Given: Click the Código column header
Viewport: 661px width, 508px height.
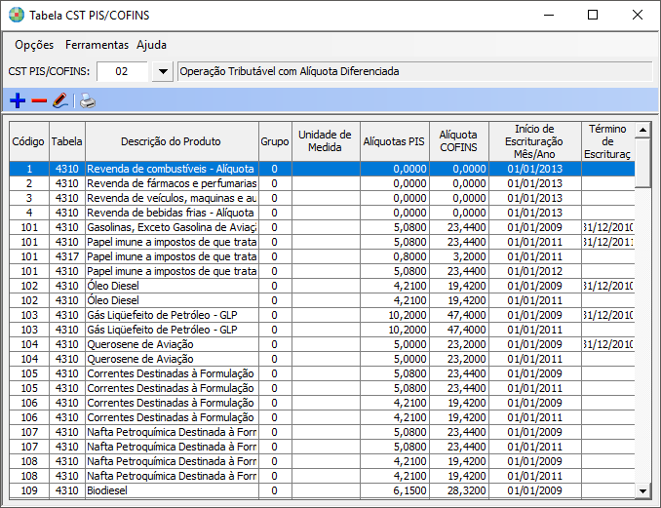Looking at the screenshot, I should pyautogui.click(x=28, y=141).
